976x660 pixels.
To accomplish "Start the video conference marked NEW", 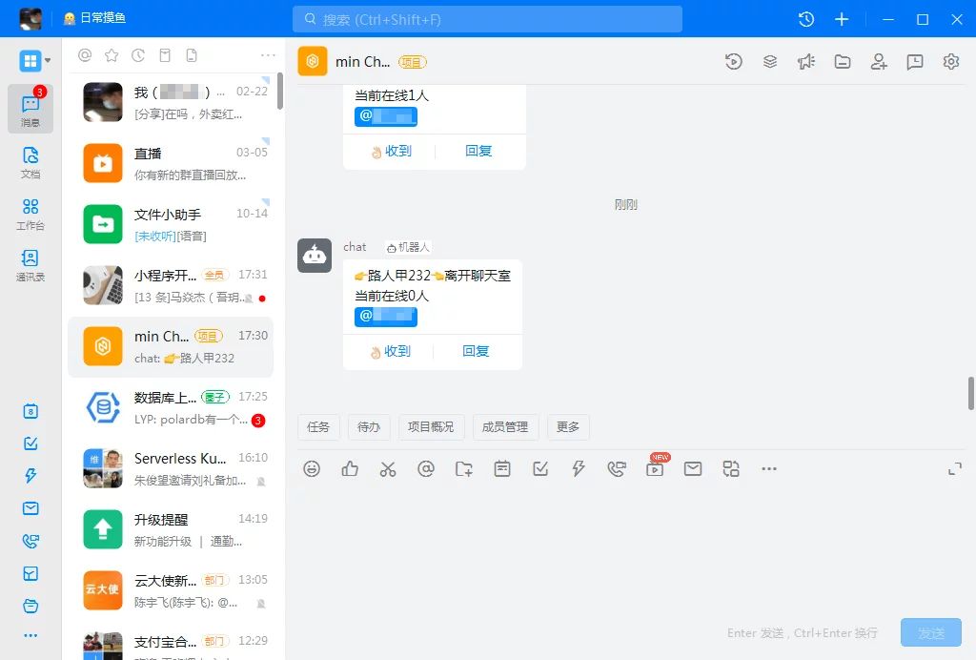I will tap(655, 468).
